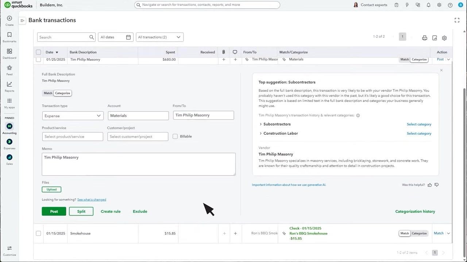467x262 pixels.
Task: Check the Smokehouse row checkbox
Action: 38,233
